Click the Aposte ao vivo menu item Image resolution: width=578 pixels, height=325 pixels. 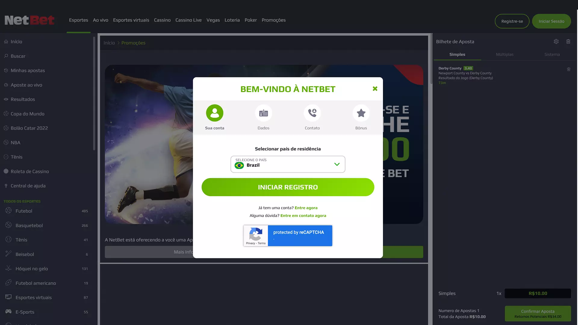[26, 85]
